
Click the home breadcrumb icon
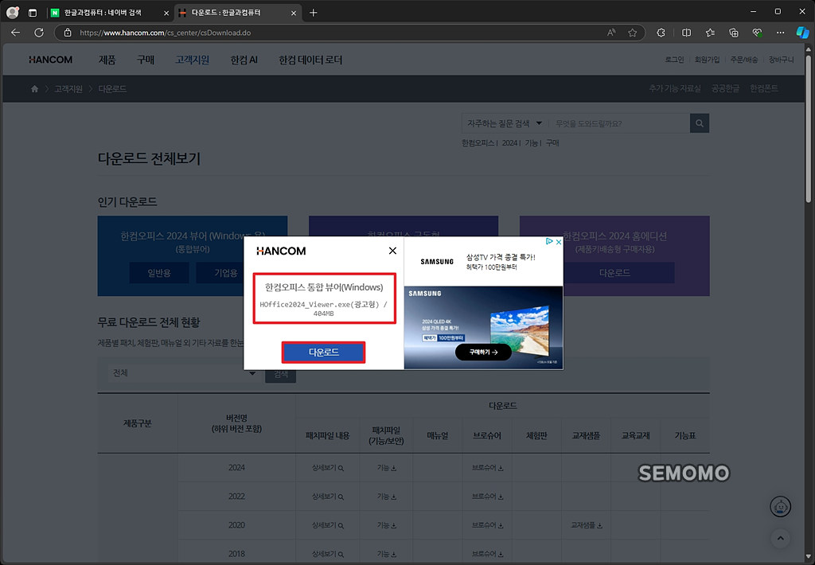pyautogui.click(x=34, y=89)
